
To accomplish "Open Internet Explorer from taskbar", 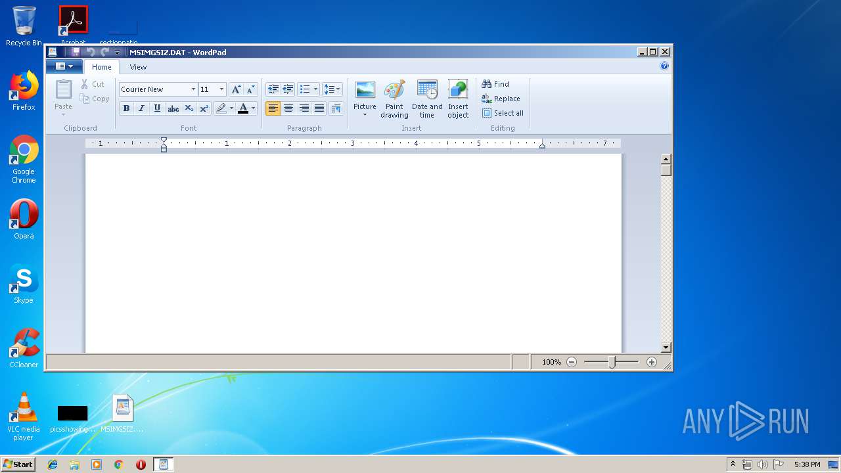I will point(53,464).
